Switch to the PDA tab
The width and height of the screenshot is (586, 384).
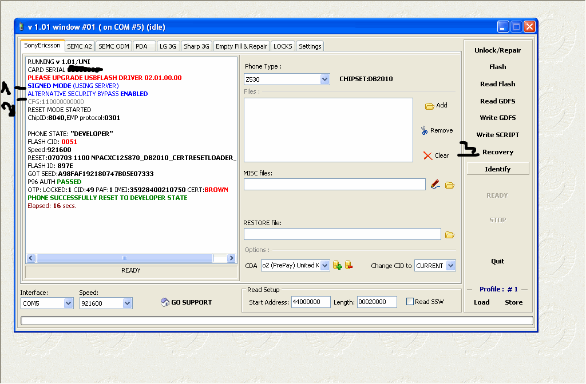tap(144, 46)
